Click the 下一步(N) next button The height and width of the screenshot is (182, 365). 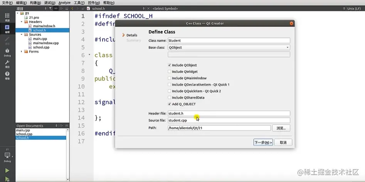[x=263, y=142]
